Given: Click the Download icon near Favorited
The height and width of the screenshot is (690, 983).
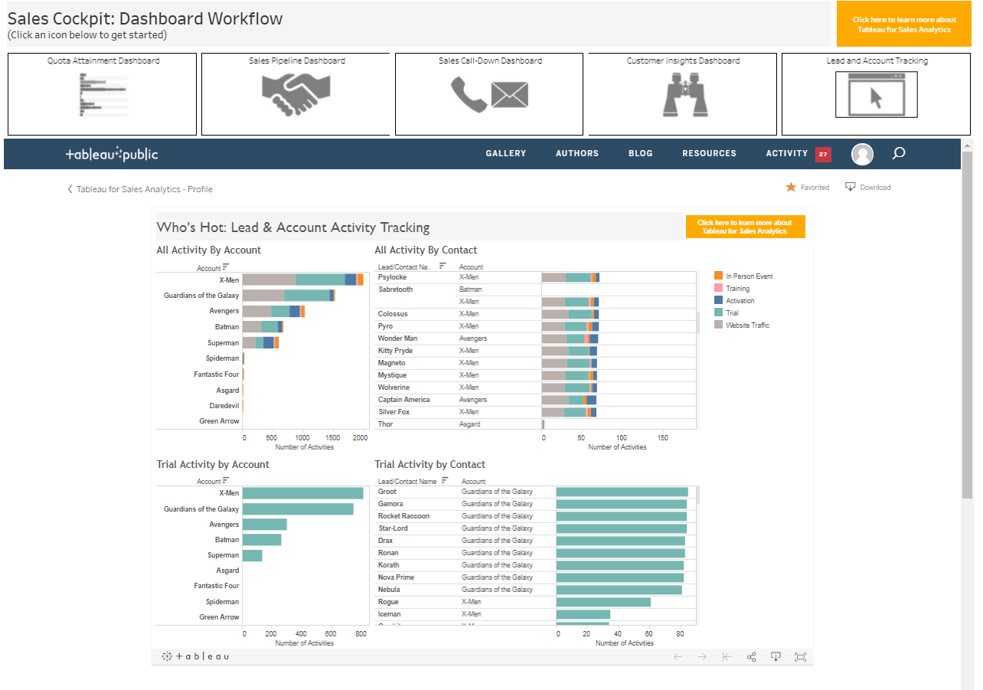Looking at the screenshot, I should click(x=851, y=187).
